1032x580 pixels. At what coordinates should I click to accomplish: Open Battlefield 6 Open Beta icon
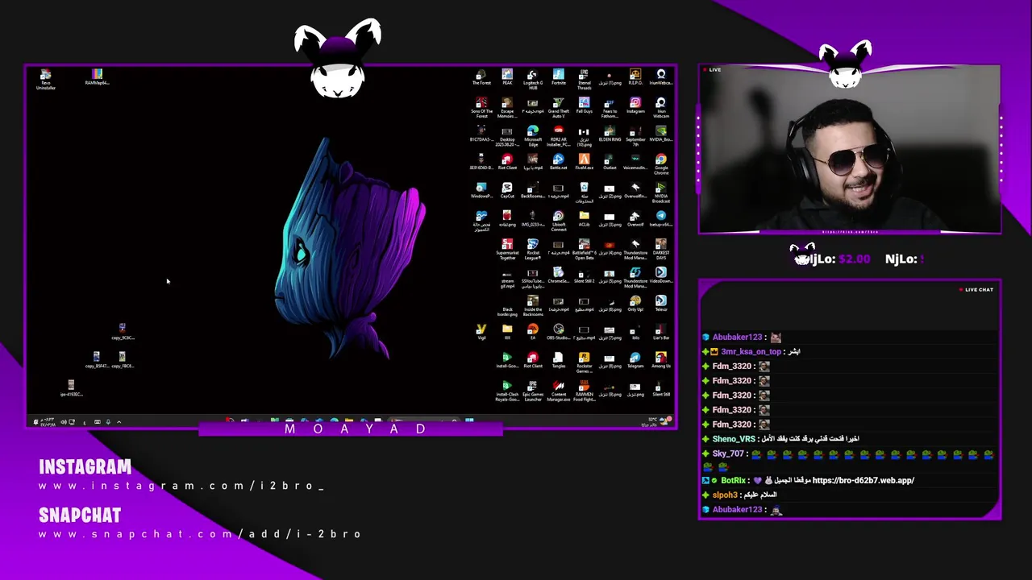584,250
